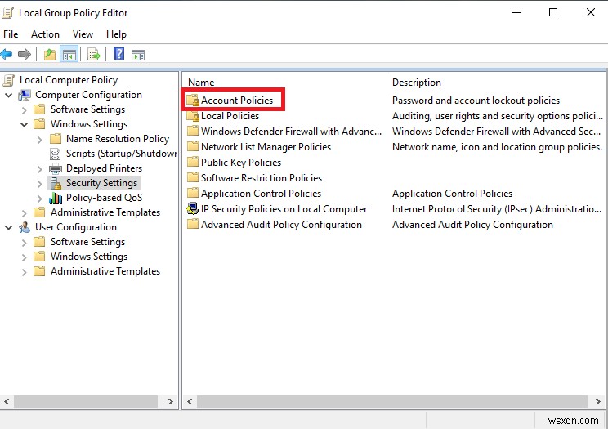This screenshot has height=429, width=608.
Task: Click the Network List Manager Policies folder icon
Action: pos(192,146)
